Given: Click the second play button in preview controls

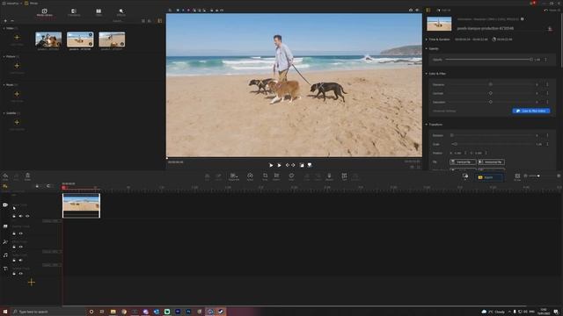Looking at the screenshot, I should point(279,165).
